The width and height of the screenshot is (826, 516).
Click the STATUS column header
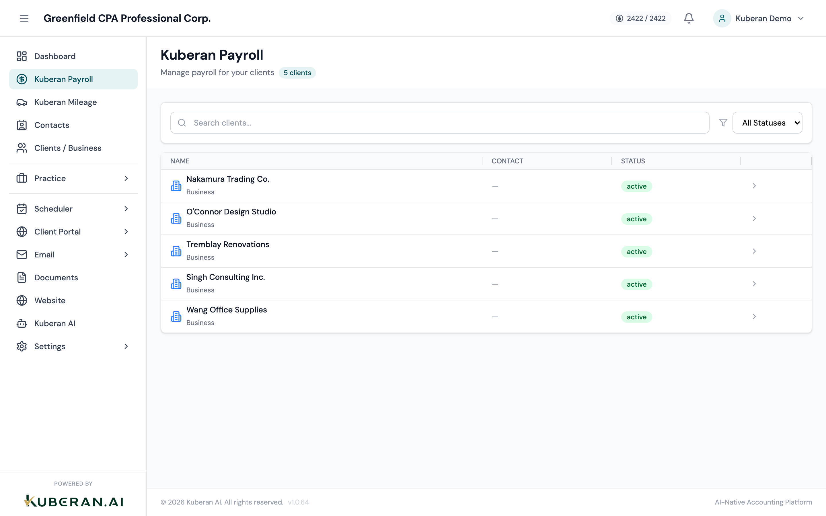633,161
